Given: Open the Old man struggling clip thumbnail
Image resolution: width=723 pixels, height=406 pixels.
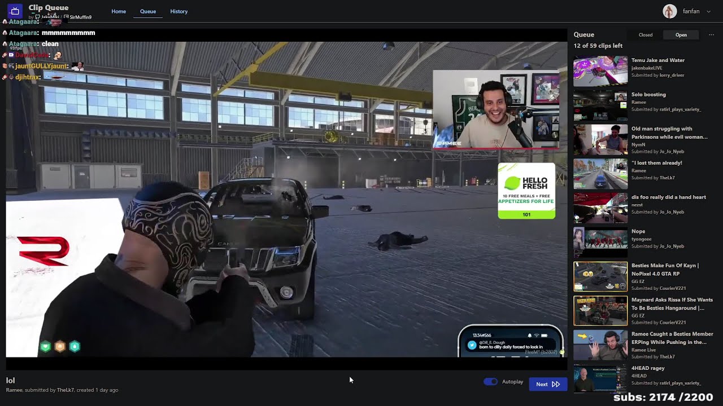Looking at the screenshot, I should pyautogui.click(x=600, y=139).
